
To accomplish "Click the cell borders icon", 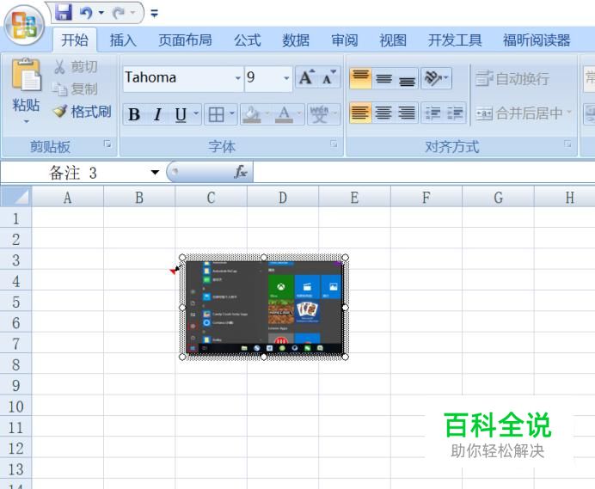I will point(217,114).
